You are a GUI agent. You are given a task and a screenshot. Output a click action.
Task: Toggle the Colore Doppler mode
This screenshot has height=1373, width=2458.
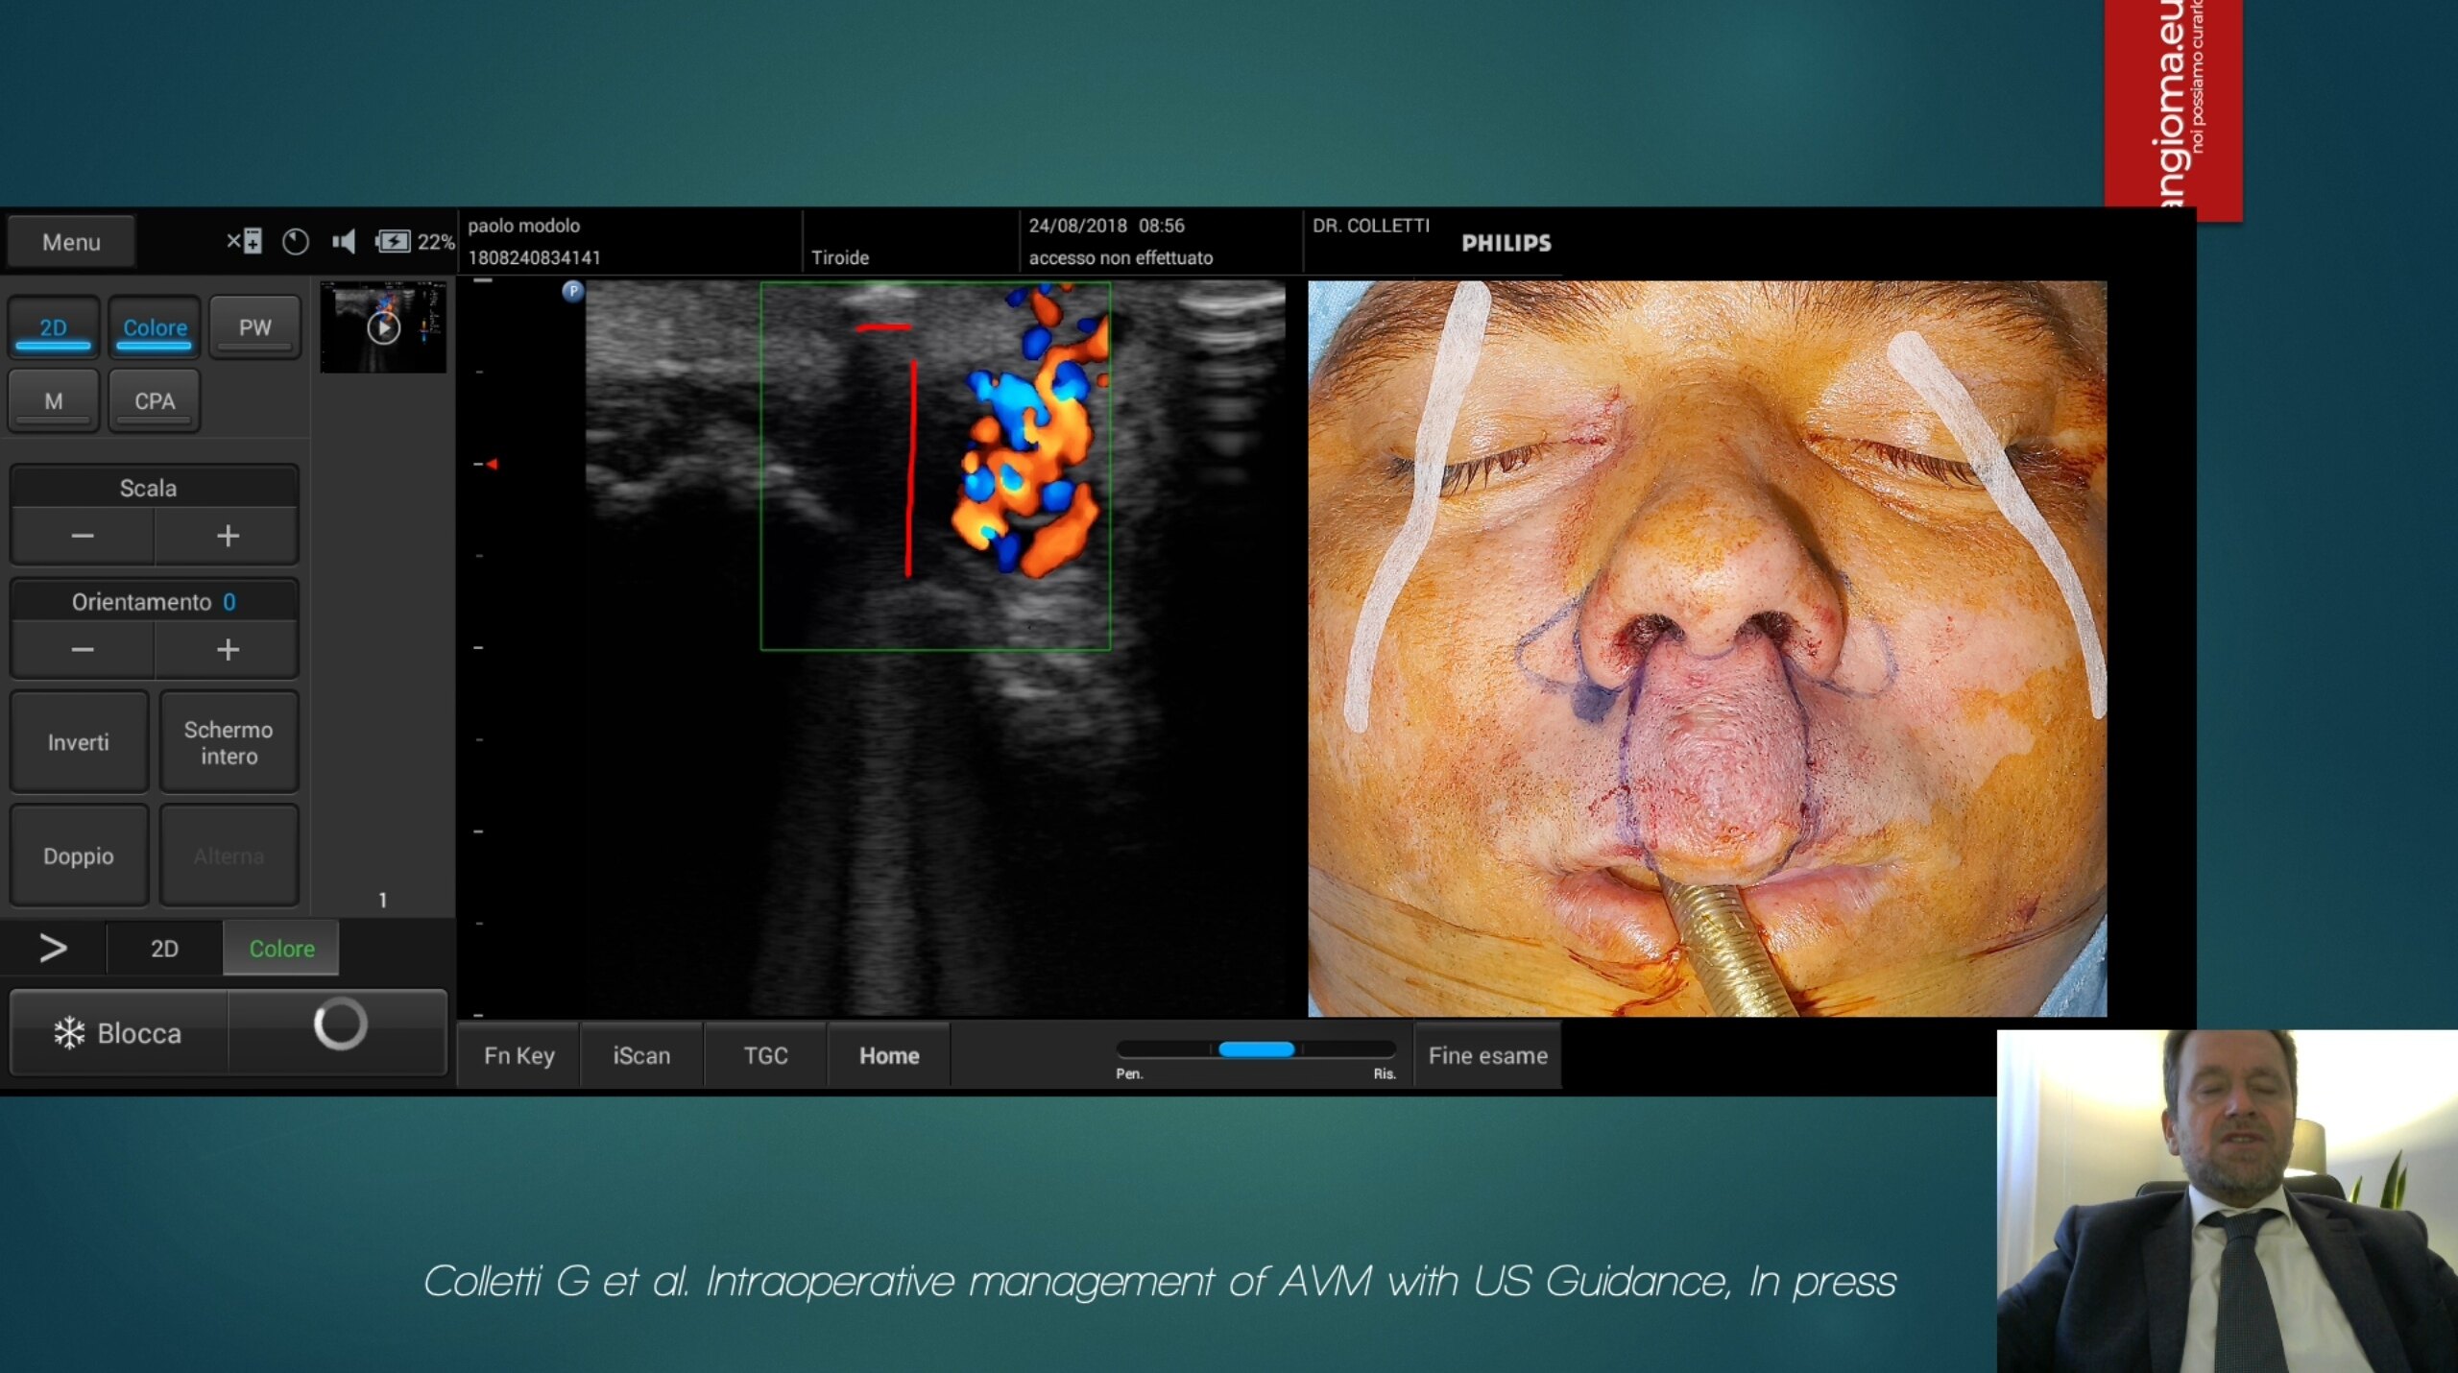[x=155, y=327]
